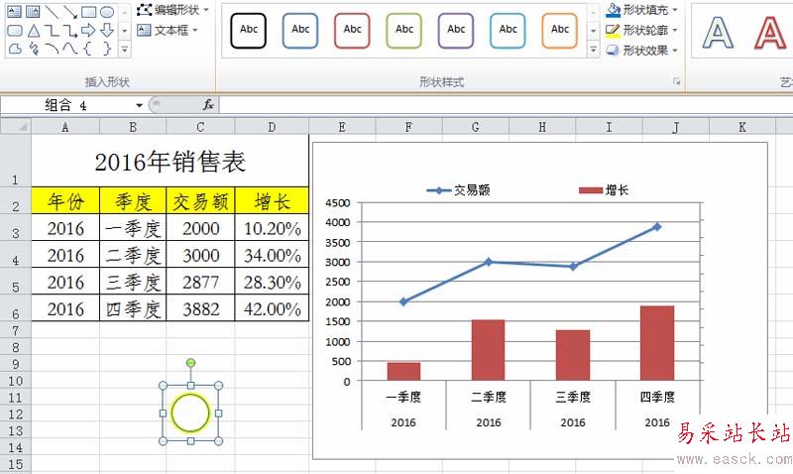This screenshot has height=474, width=793.
Task: Select row 10 header
Action: tap(16, 381)
